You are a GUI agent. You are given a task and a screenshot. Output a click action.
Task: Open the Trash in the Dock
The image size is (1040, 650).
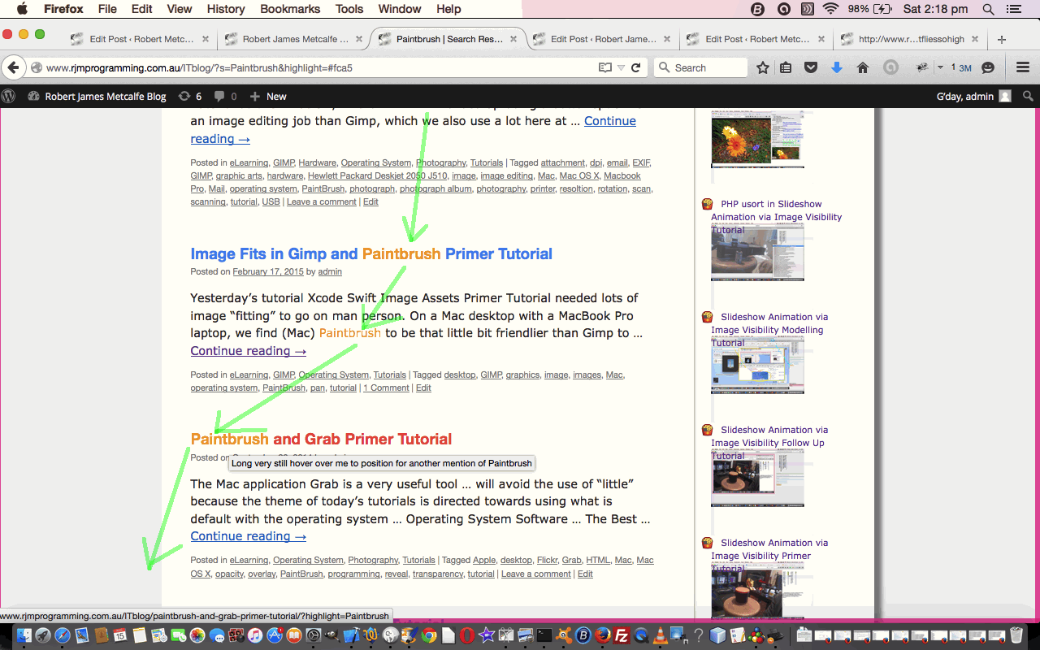(1016, 635)
